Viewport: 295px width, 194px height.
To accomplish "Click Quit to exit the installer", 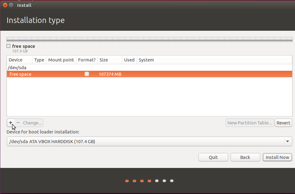I will 213,157.
